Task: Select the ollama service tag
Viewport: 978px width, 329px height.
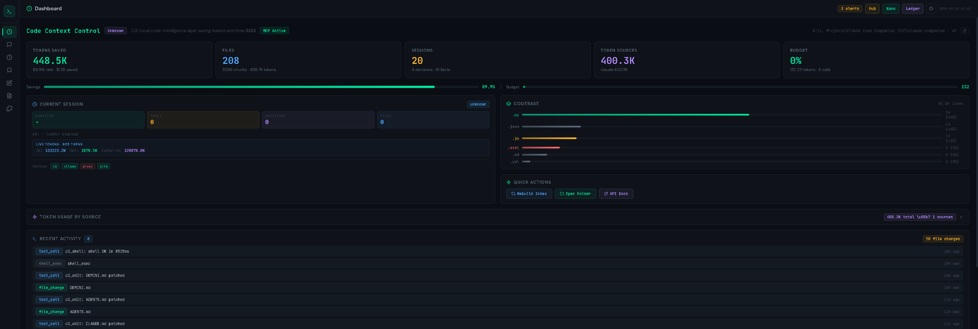Action: tap(70, 166)
